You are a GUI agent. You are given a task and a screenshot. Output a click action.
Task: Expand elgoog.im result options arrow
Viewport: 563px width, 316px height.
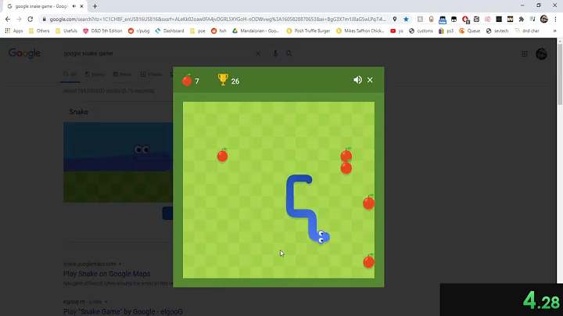tap(106, 302)
